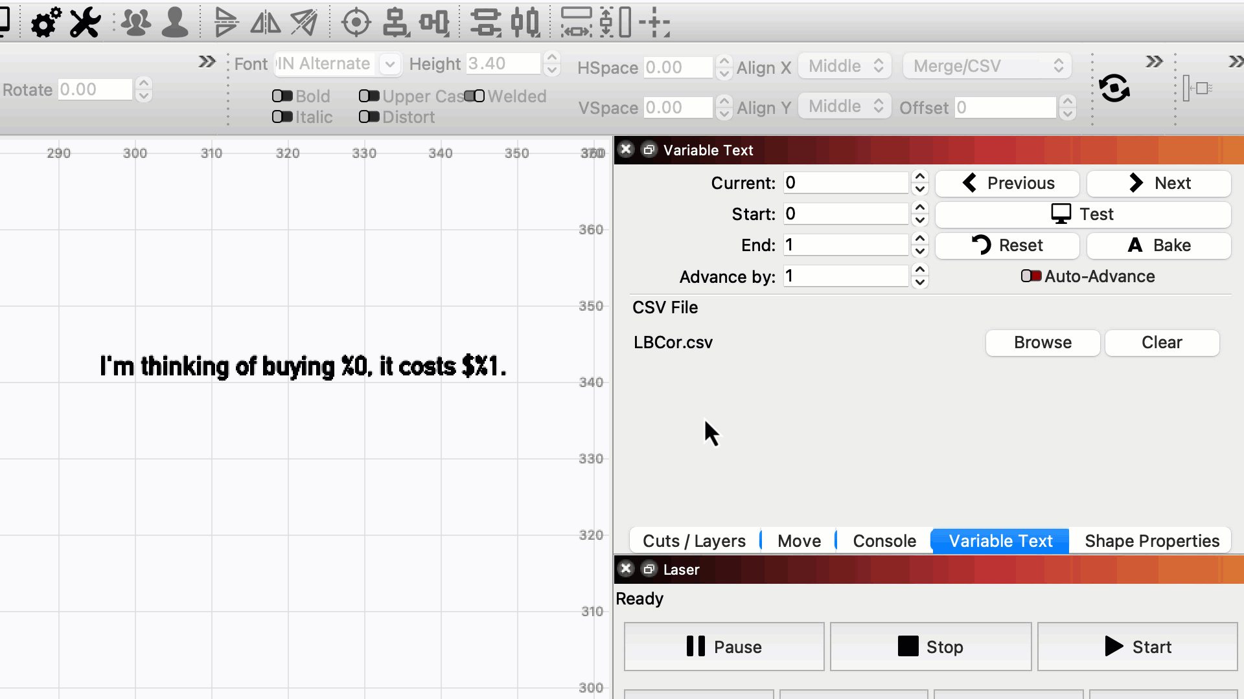Toggle the Auto-Advance switch
The width and height of the screenshot is (1244, 699).
pyautogui.click(x=1031, y=276)
